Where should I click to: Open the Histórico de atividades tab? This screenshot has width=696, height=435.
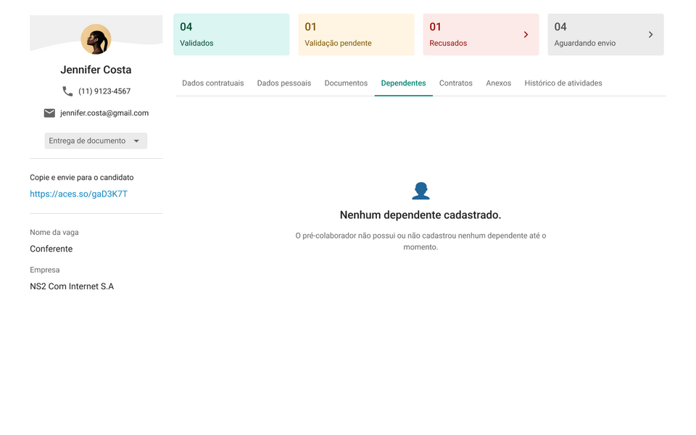[563, 83]
